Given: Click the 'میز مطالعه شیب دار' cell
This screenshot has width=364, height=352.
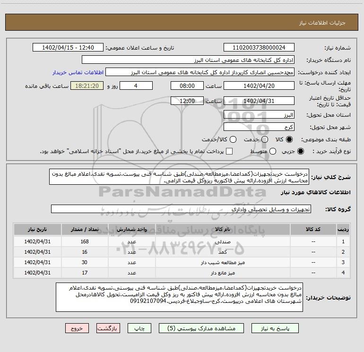Looking at the screenshot, I should 223,262.
